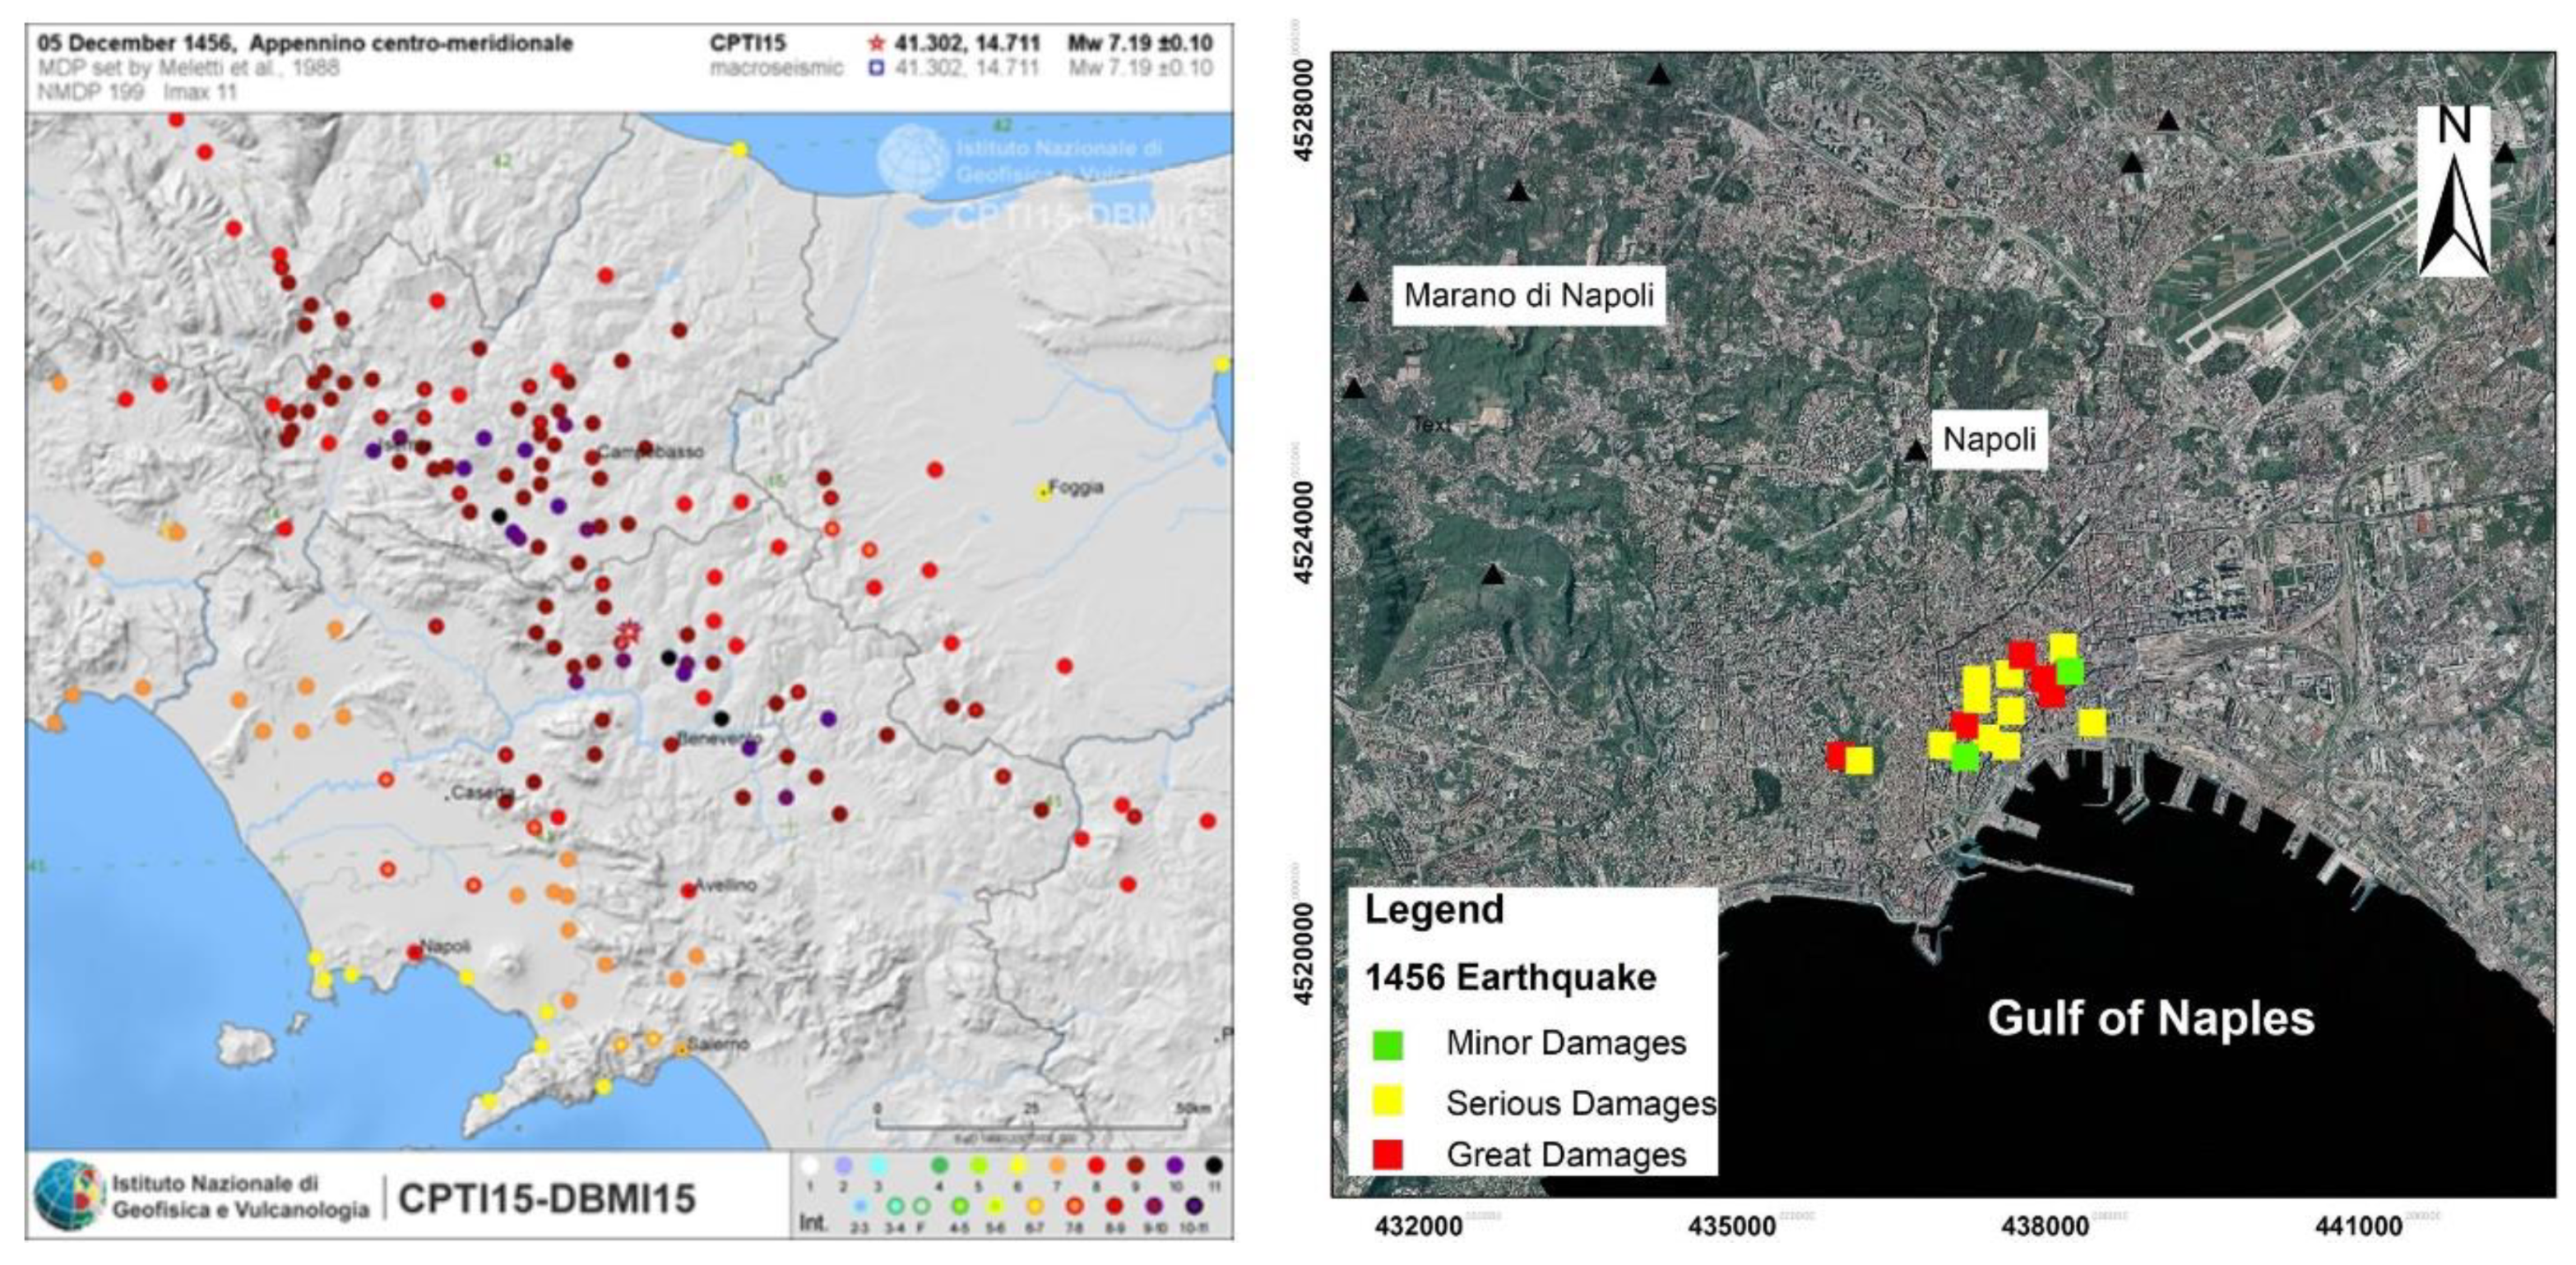Select the yellow Serious Damages legend square
The height and width of the screenshot is (1265, 2576).
[x=1388, y=1101]
